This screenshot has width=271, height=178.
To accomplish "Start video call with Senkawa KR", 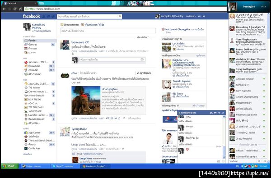I will click(x=215, y=113).
